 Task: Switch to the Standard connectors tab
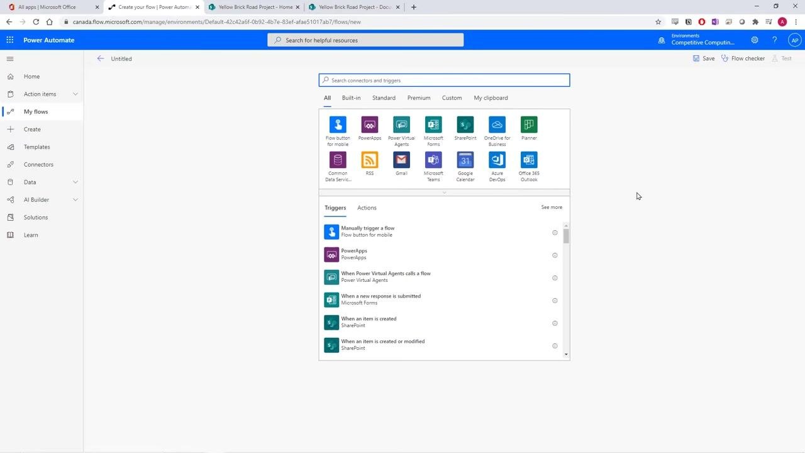(x=384, y=98)
